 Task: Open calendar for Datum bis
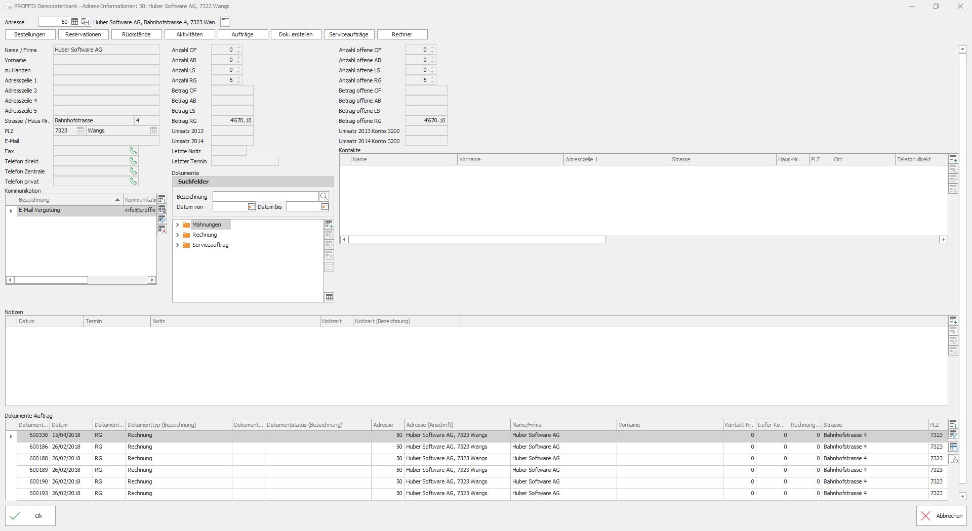tap(325, 206)
